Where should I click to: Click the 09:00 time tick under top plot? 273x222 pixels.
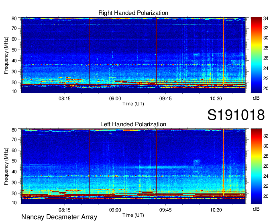click(x=115, y=99)
